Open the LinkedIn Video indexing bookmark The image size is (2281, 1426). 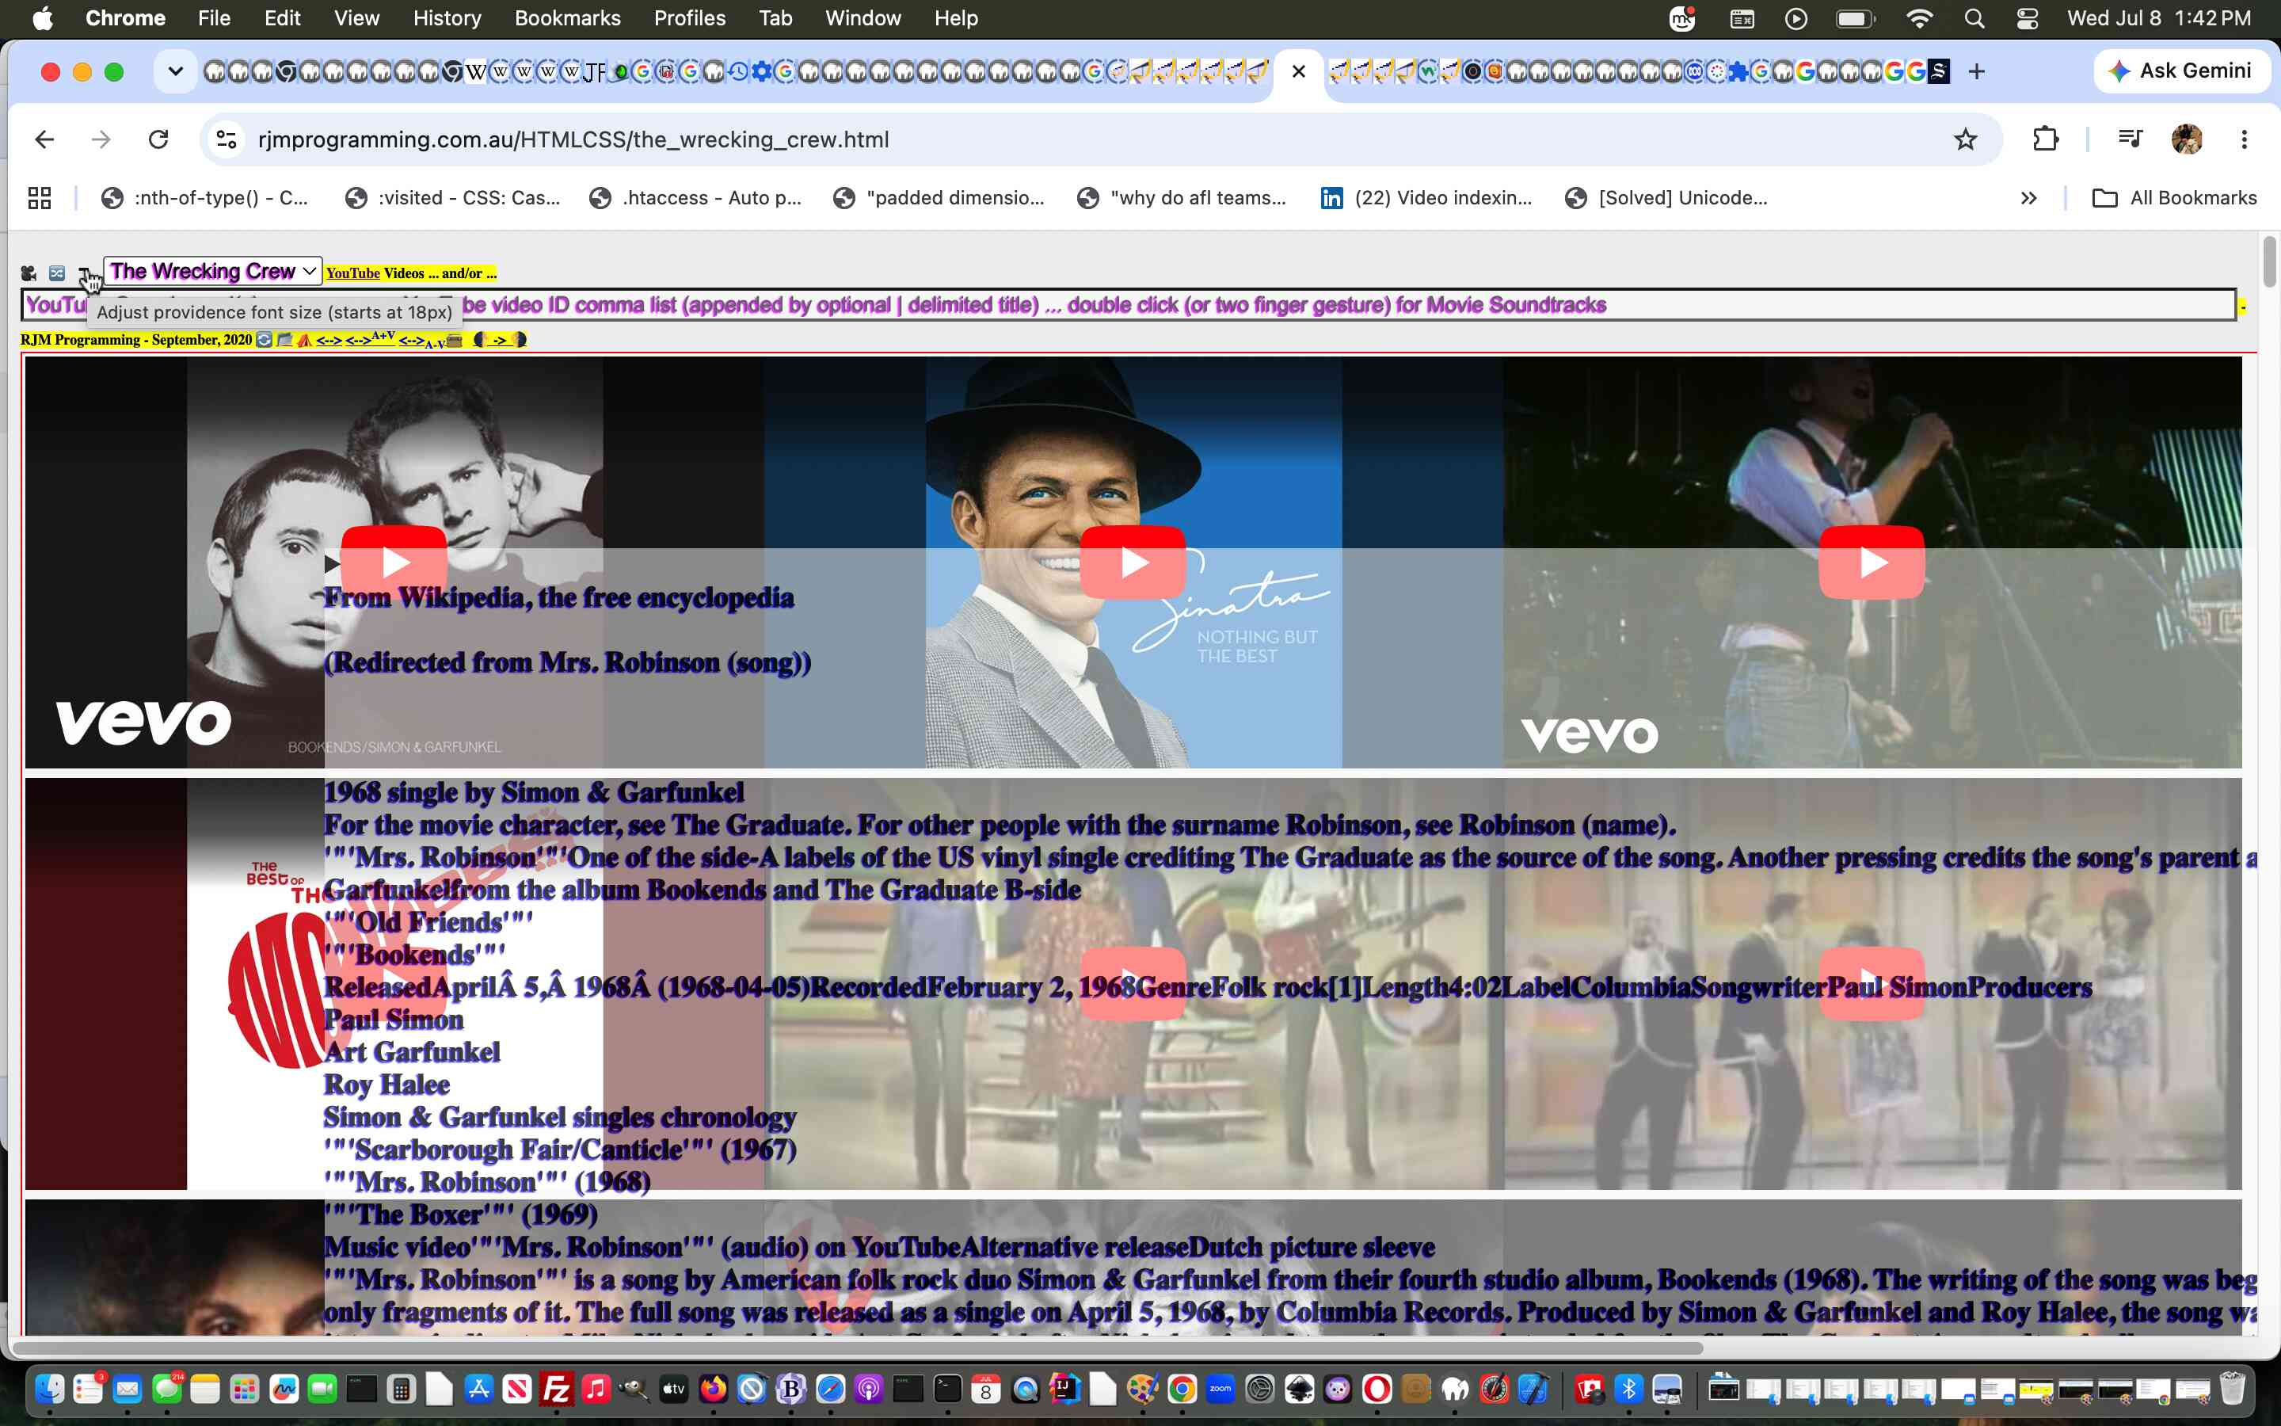[1426, 198]
